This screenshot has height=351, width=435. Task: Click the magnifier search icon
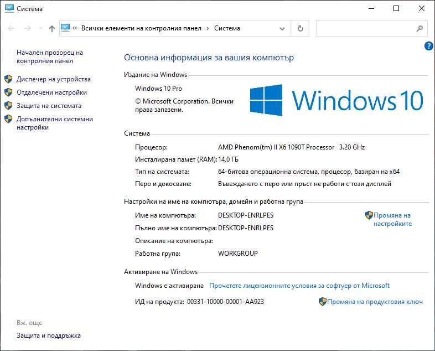420,28
